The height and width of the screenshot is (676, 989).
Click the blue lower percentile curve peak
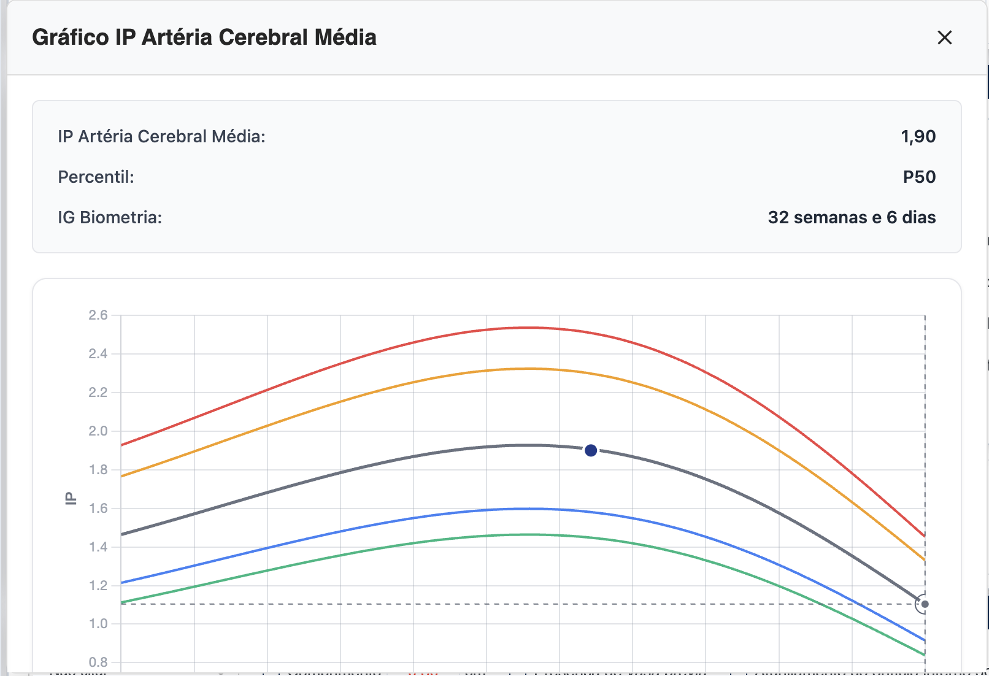click(529, 509)
